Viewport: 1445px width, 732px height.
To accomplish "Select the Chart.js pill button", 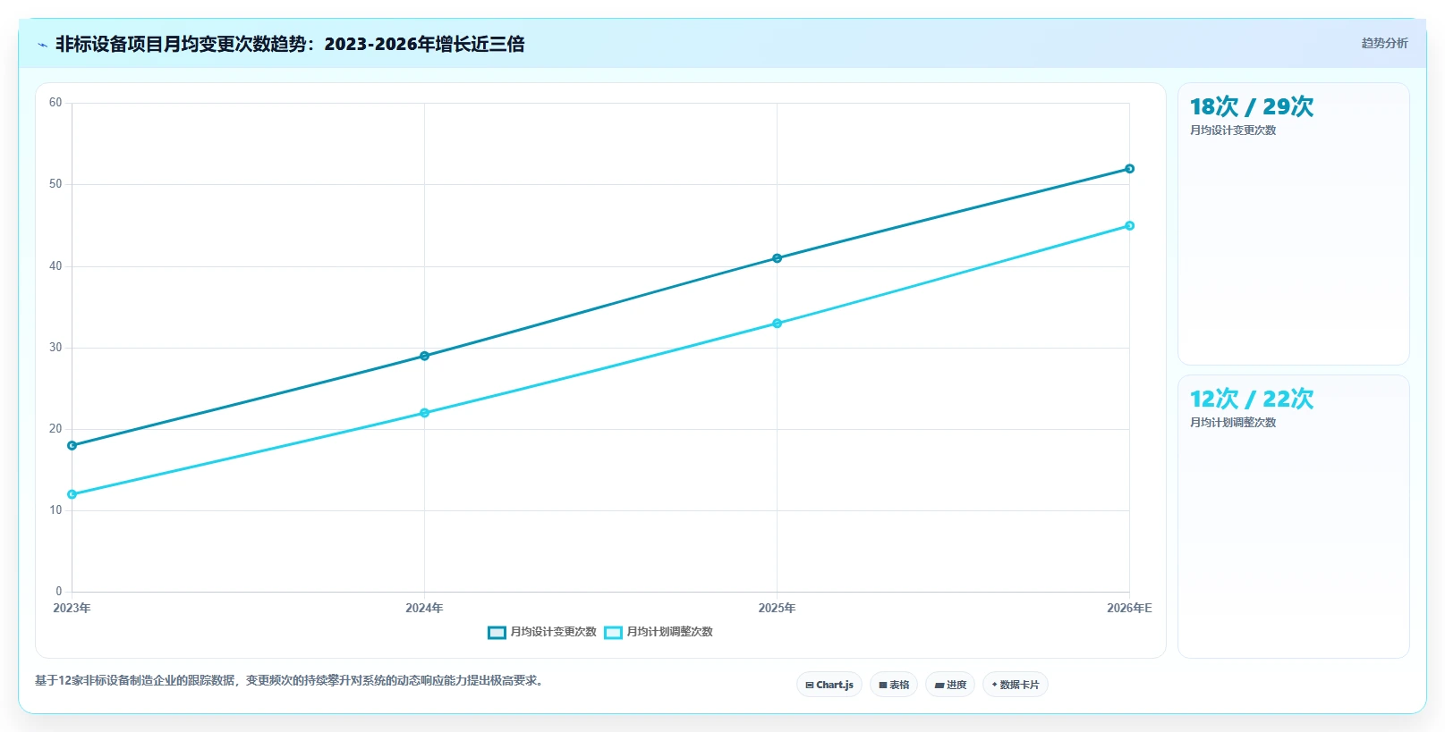I will [x=829, y=685].
